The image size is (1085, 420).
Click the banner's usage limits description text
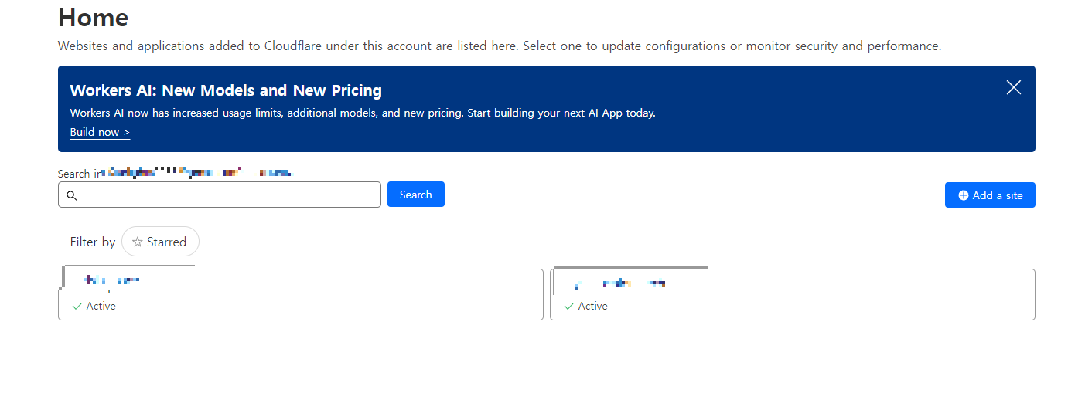point(362,113)
